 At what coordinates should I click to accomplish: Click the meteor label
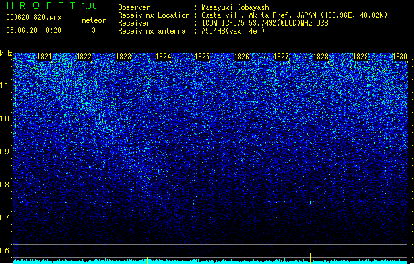[x=94, y=20]
